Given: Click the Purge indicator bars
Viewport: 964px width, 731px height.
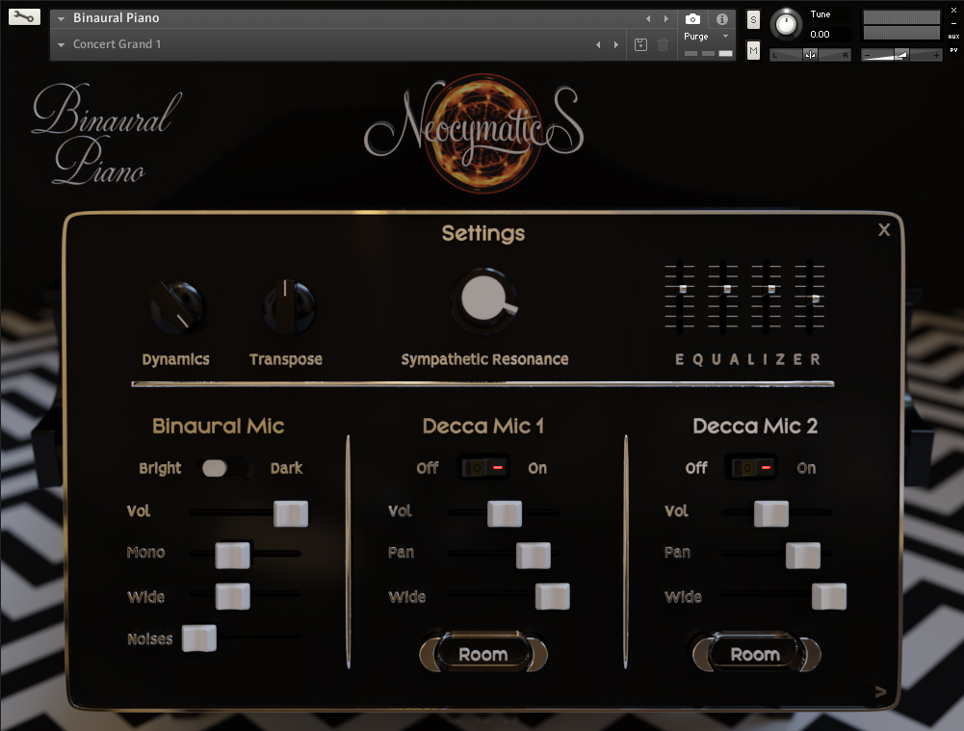Looking at the screenshot, I should tap(708, 54).
